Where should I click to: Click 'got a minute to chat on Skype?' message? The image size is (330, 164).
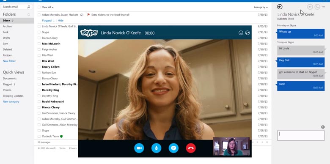301,74
